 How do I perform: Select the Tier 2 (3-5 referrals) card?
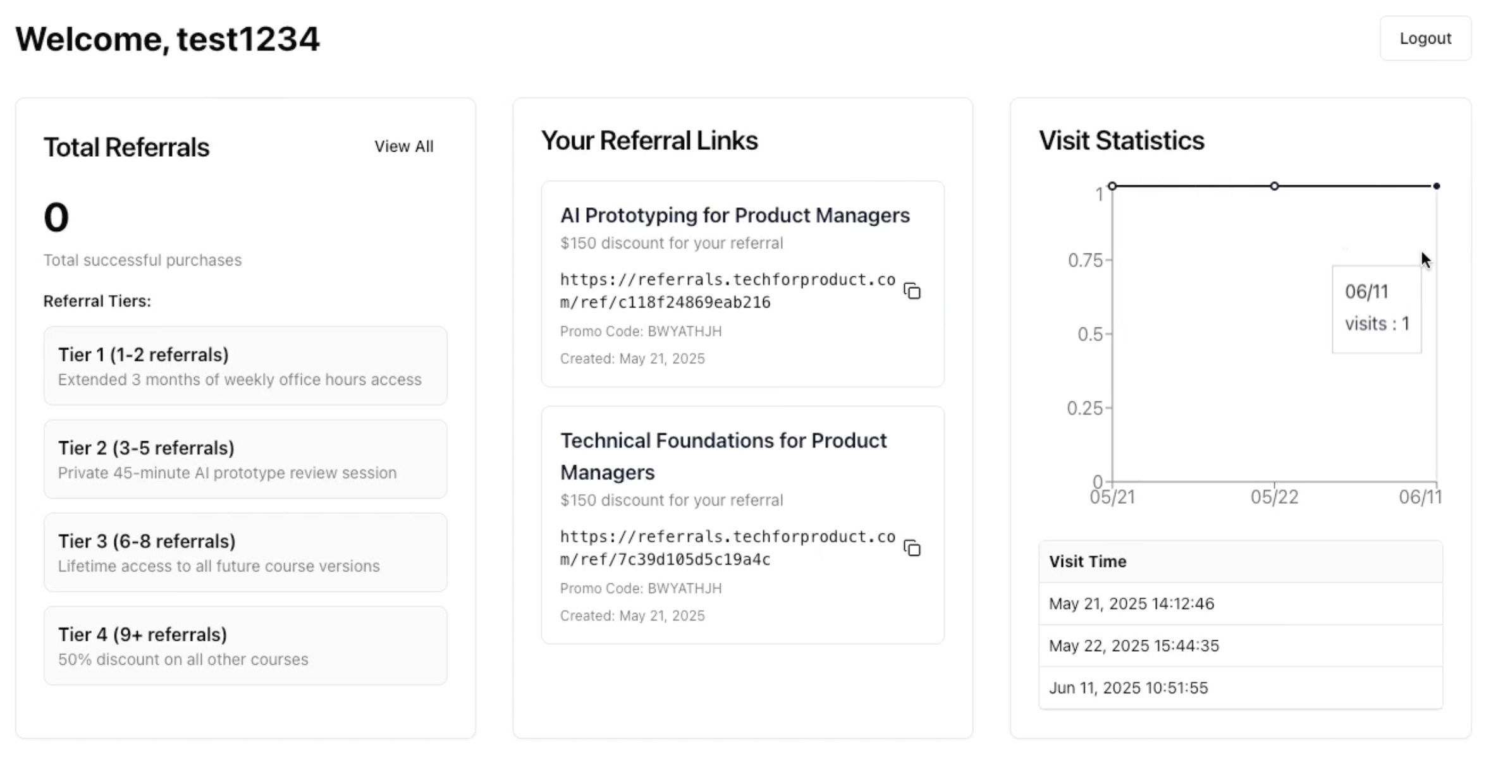pyautogui.click(x=245, y=459)
